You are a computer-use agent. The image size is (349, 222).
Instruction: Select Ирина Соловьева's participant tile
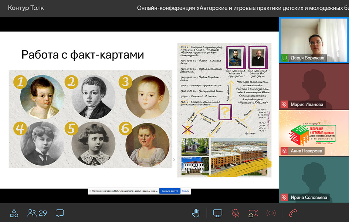(314, 179)
